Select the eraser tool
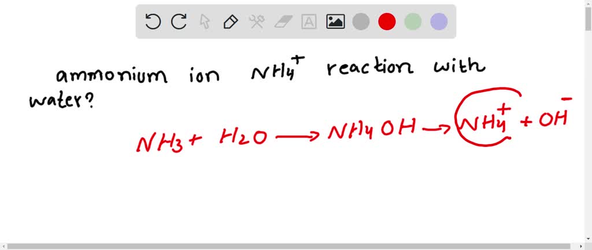 tap(283, 22)
